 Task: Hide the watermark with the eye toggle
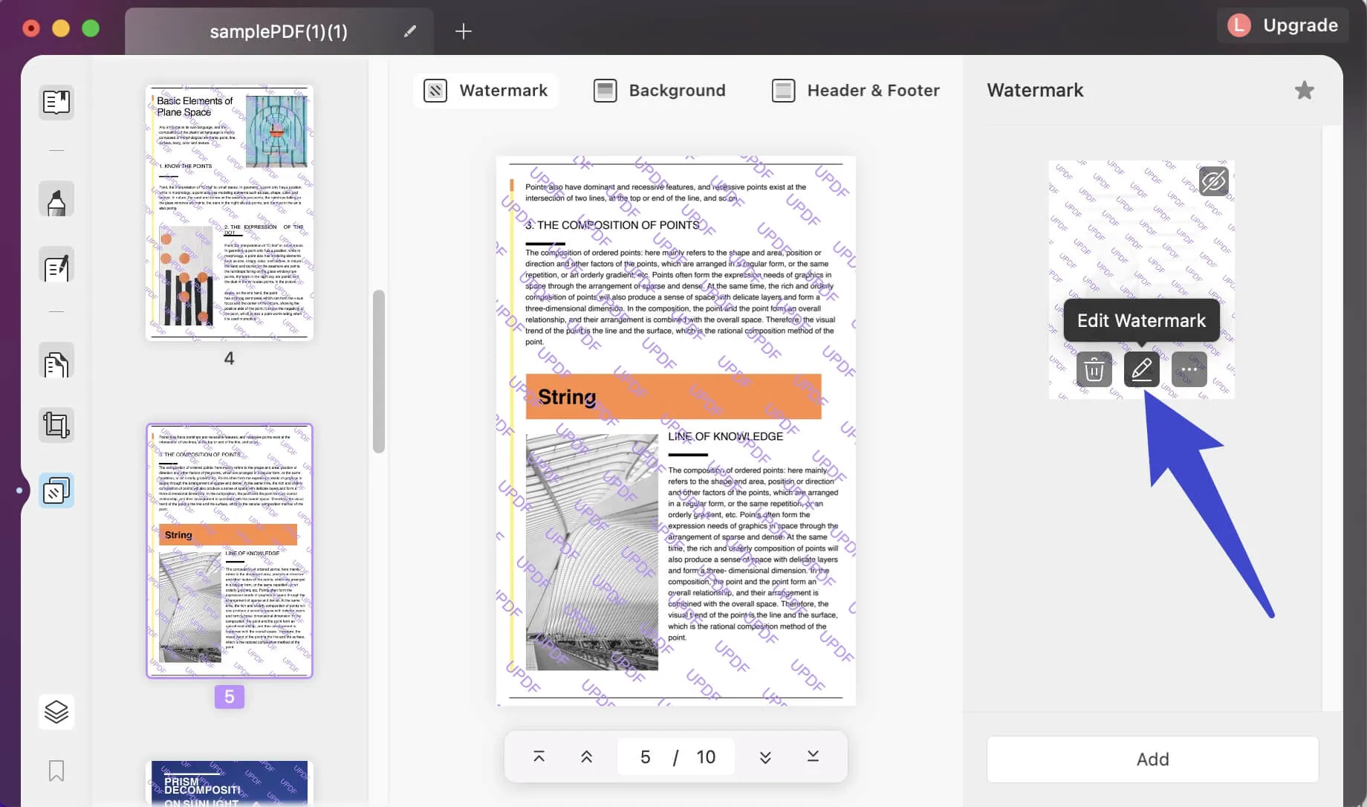point(1214,181)
